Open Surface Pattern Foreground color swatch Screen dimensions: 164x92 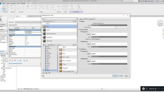pos(109,37)
